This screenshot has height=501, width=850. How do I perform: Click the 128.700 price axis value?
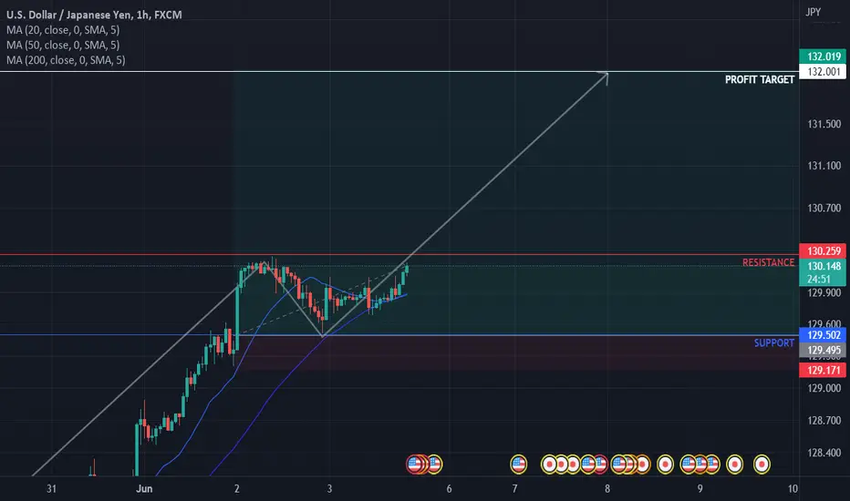824,420
